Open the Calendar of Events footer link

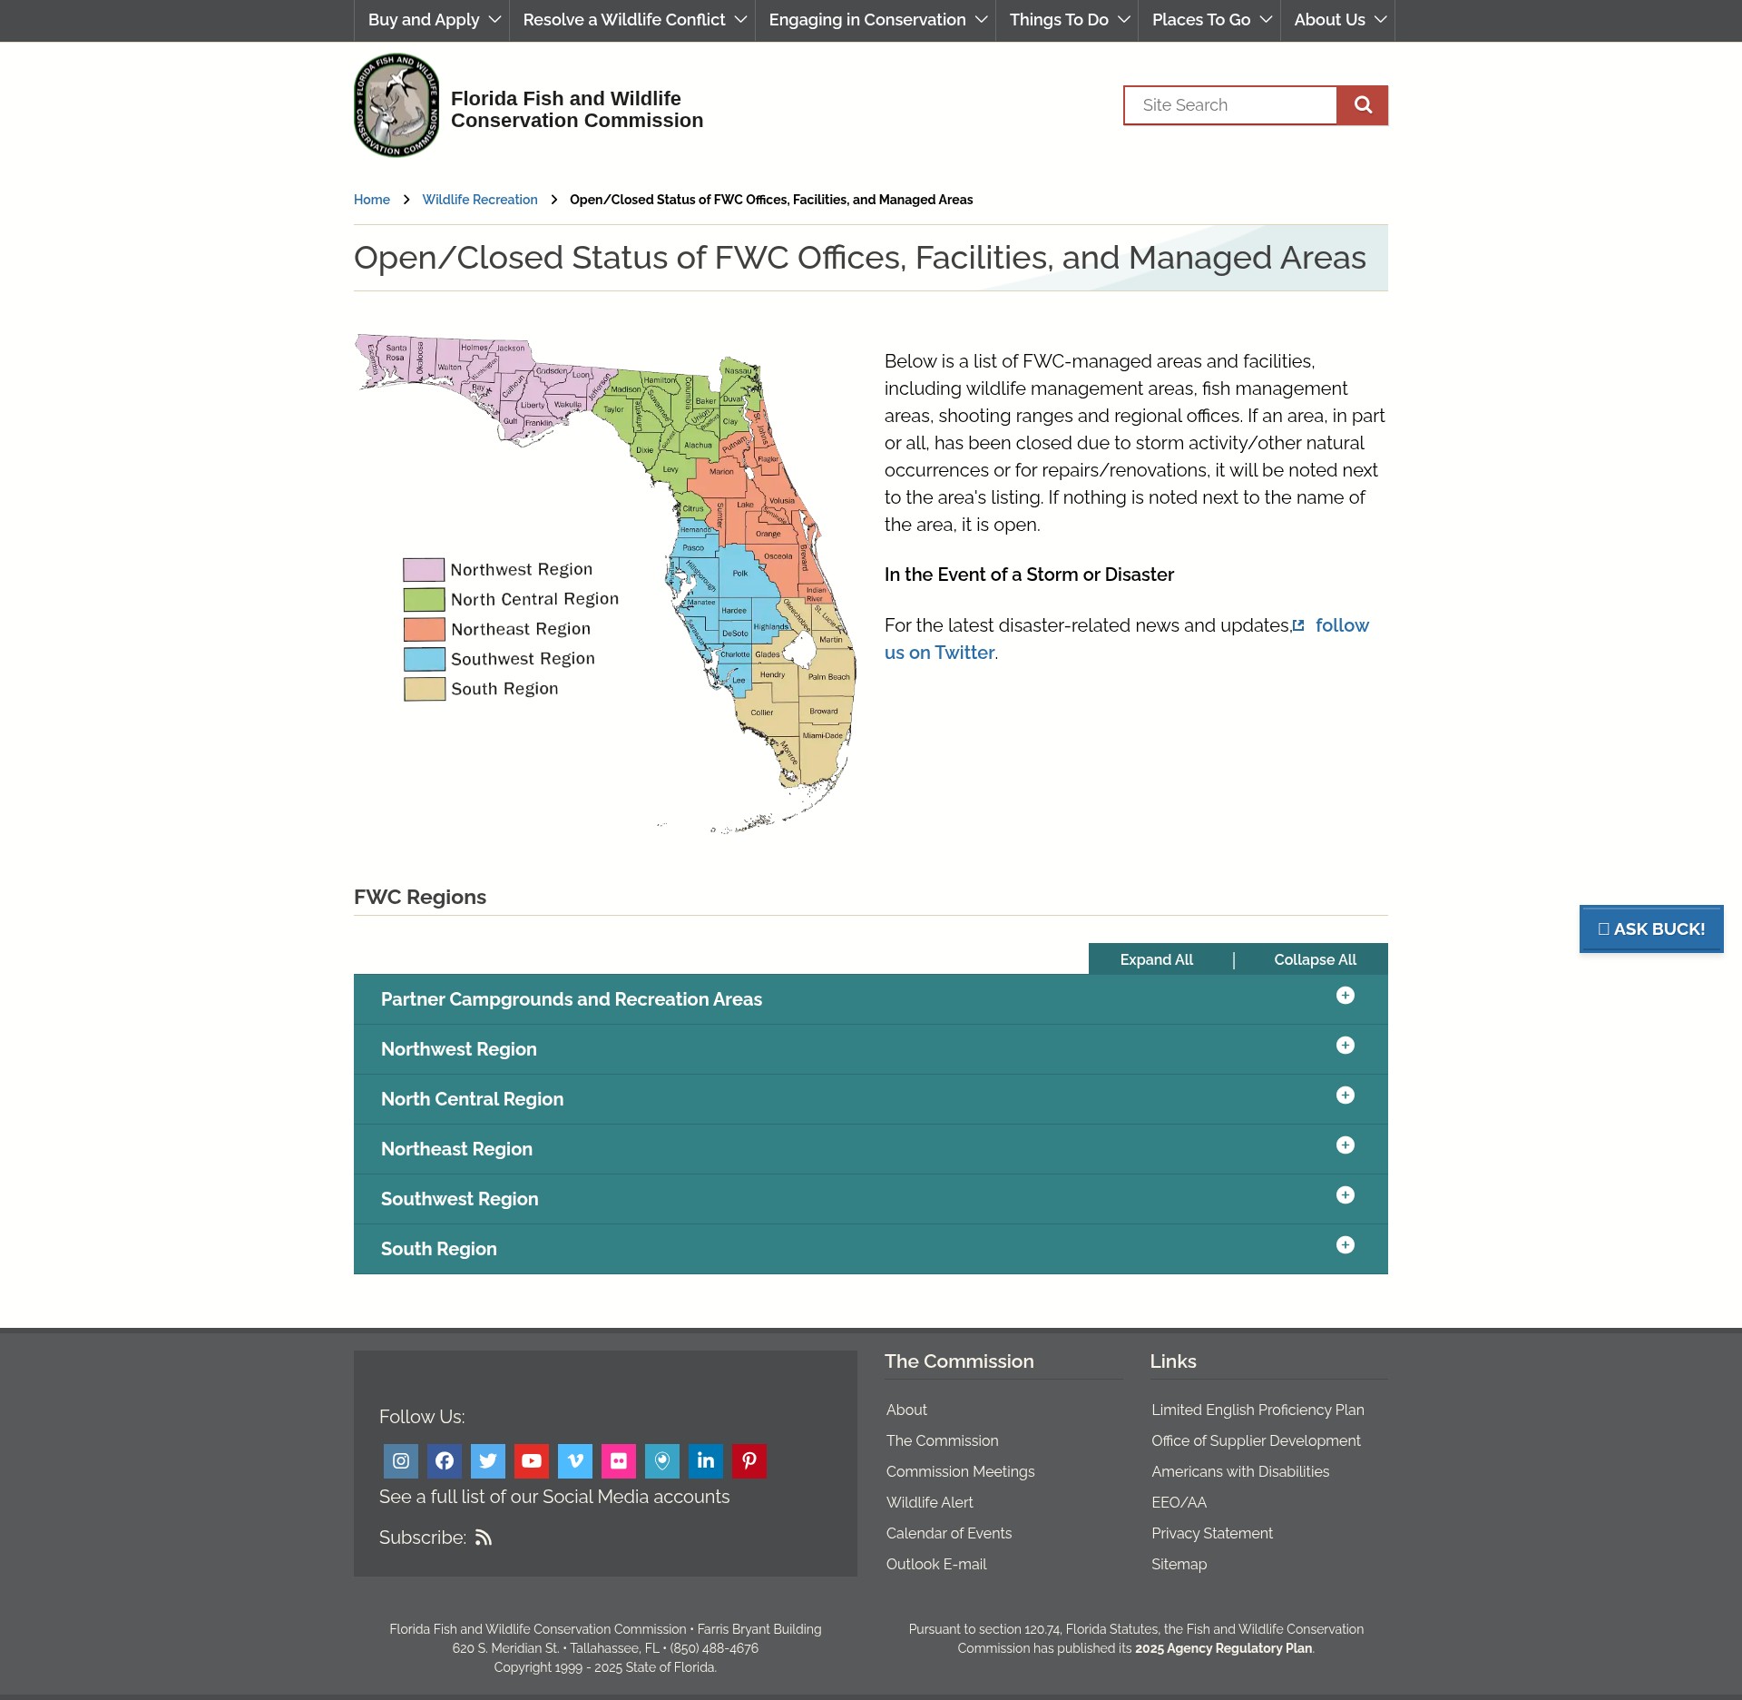pos(949,1533)
